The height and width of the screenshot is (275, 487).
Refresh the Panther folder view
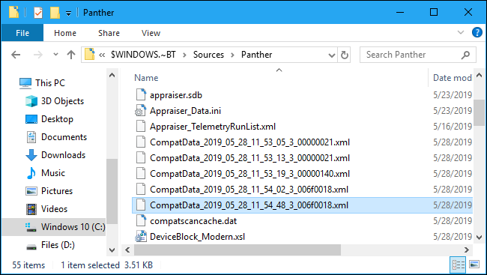coord(344,55)
